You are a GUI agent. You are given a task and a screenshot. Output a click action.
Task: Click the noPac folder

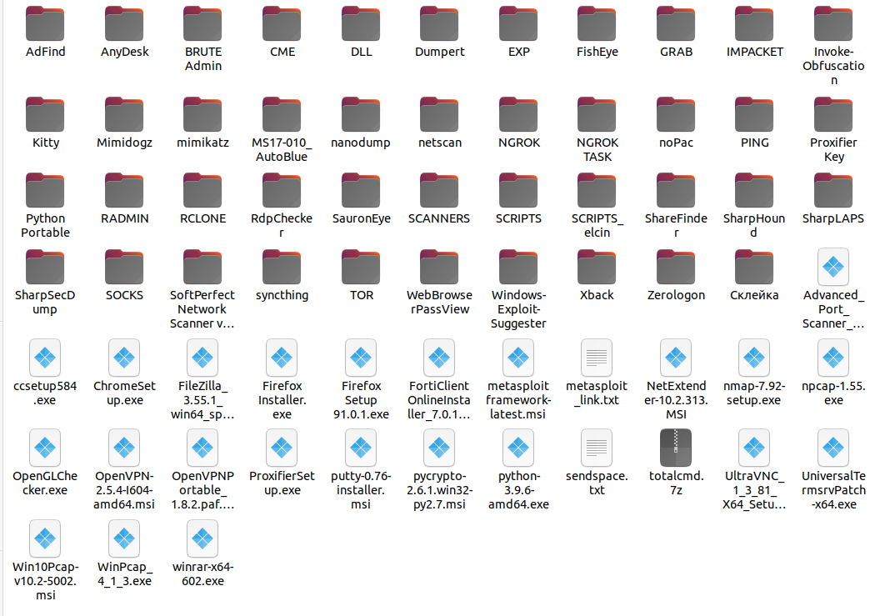(x=676, y=115)
